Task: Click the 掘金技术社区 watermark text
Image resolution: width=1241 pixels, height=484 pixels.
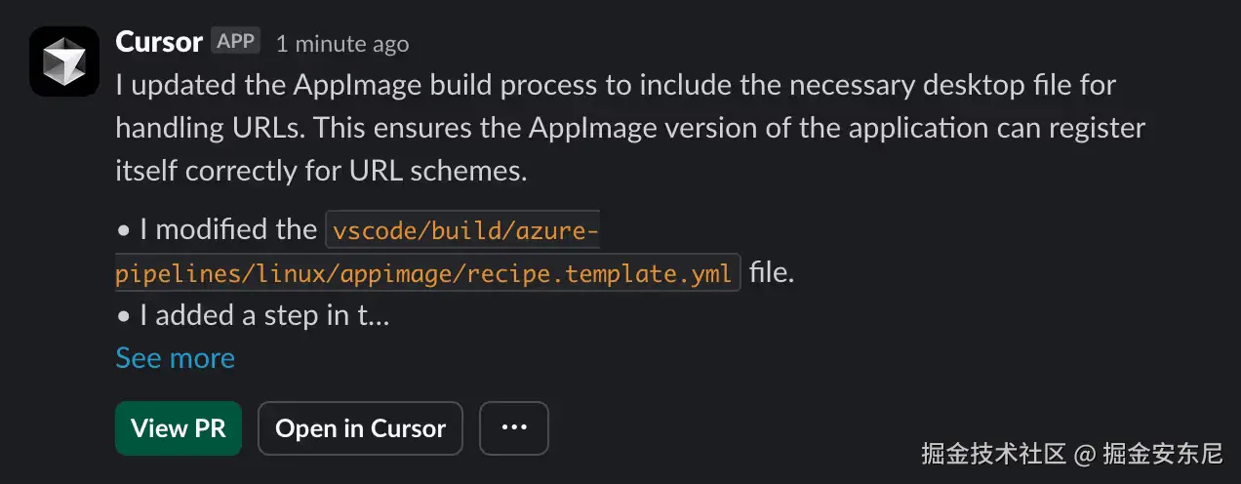Action: 994,454
